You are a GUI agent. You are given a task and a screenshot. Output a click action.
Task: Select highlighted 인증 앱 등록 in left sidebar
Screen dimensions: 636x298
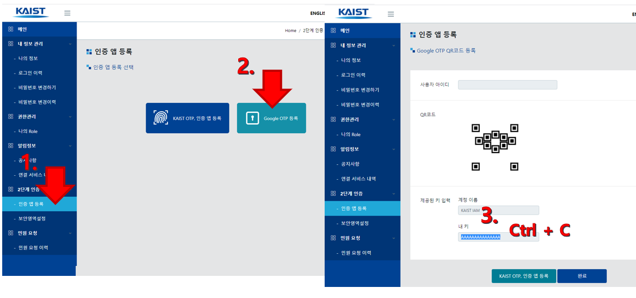[x=39, y=204]
